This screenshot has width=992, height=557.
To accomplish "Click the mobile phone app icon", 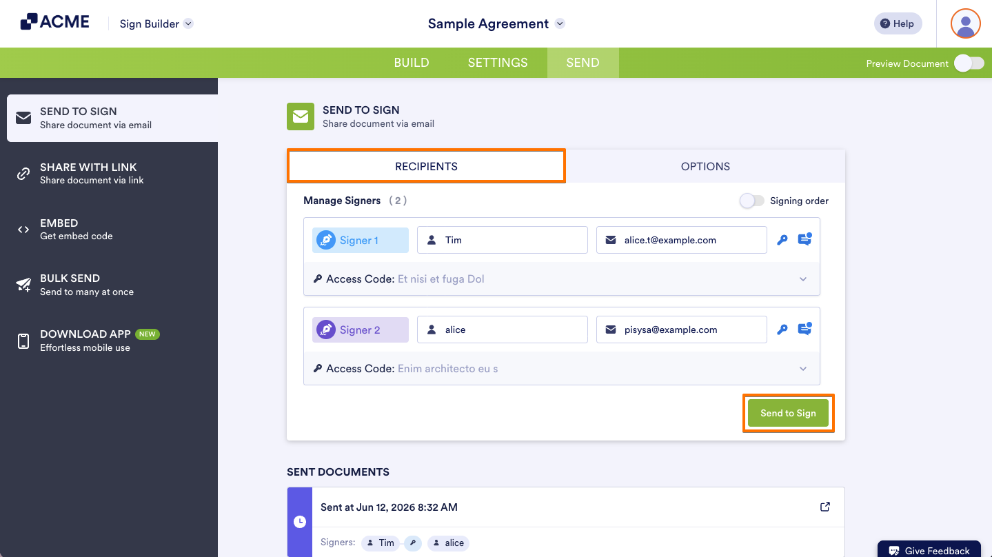I will 23,341.
